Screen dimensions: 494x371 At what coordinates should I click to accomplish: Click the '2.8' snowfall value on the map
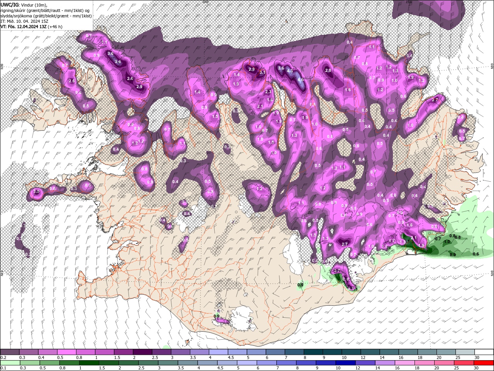click(328, 70)
